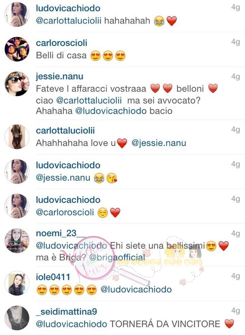Image resolution: width=245 pixels, height=335 pixels.
Task: Click @jessie.nanu mention in carlottaluciolii's comment
Action: point(159,143)
